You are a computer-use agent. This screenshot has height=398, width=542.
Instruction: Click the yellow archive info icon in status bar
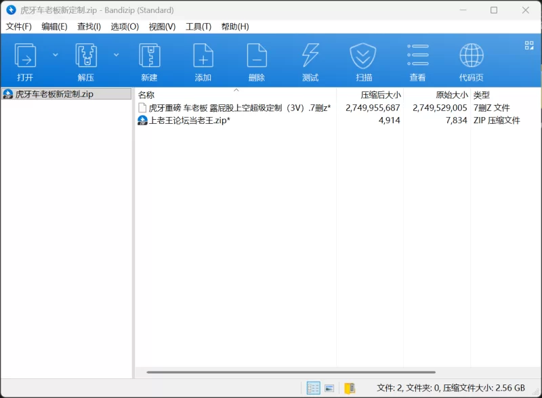pyautogui.click(x=350, y=389)
